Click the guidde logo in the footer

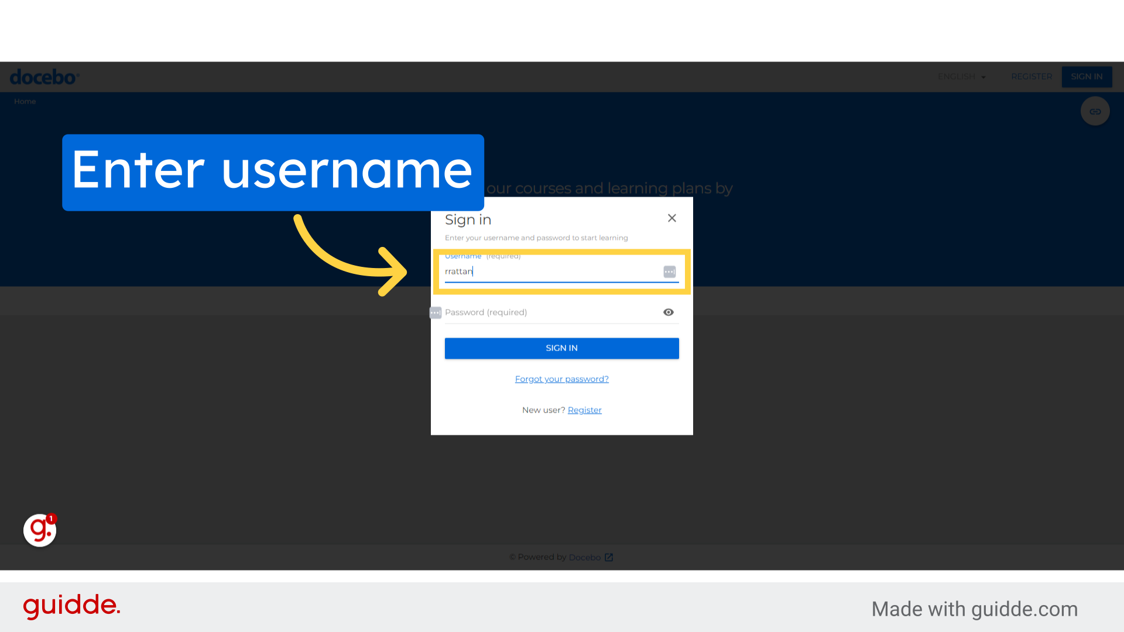pos(70,607)
